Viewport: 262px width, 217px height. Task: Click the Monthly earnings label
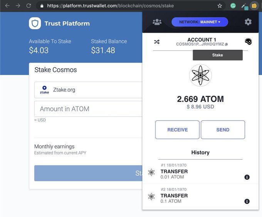54,147
